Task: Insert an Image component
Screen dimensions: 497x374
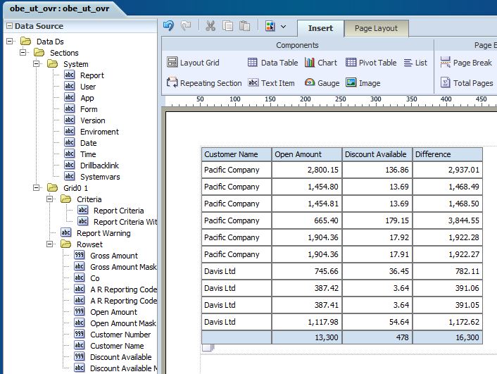Action: pos(363,83)
